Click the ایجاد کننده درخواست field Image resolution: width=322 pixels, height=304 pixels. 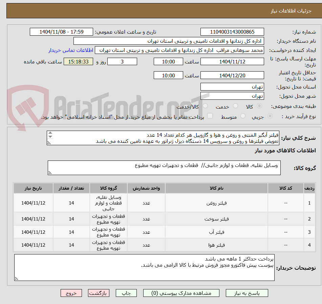click(179, 50)
